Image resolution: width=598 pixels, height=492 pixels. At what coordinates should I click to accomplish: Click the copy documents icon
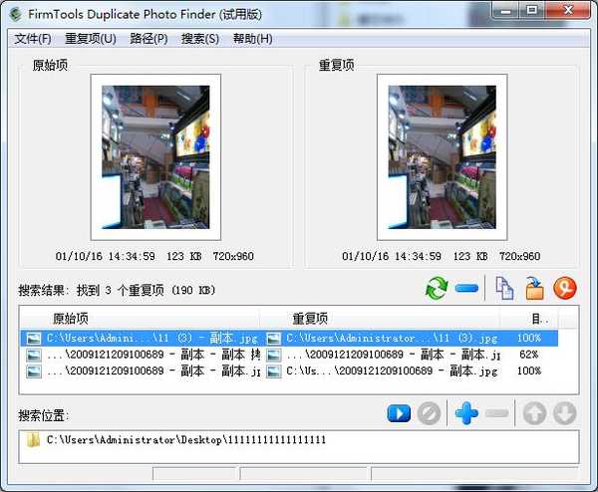[x=504, y=288]
